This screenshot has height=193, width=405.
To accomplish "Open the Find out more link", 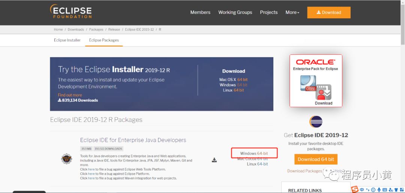I will 70,95.
